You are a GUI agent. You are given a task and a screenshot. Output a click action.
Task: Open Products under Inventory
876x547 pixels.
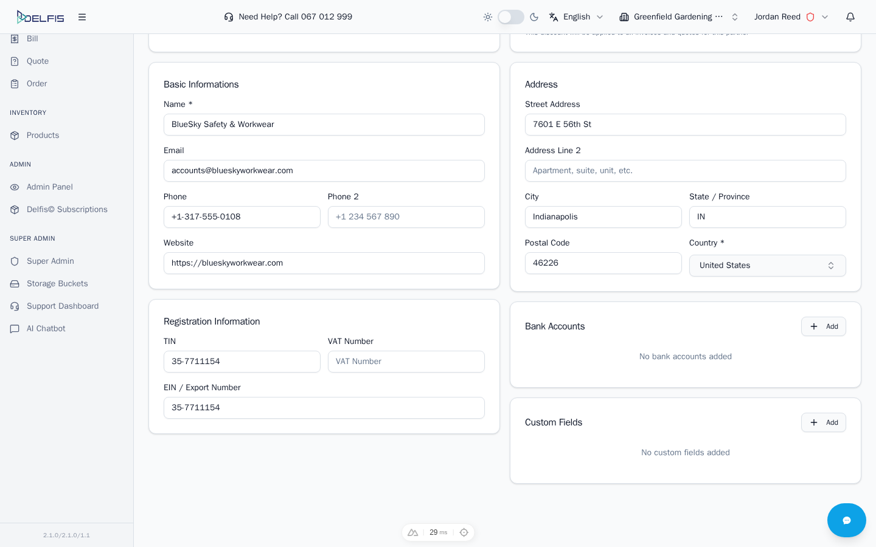click(x=43, y=136)
